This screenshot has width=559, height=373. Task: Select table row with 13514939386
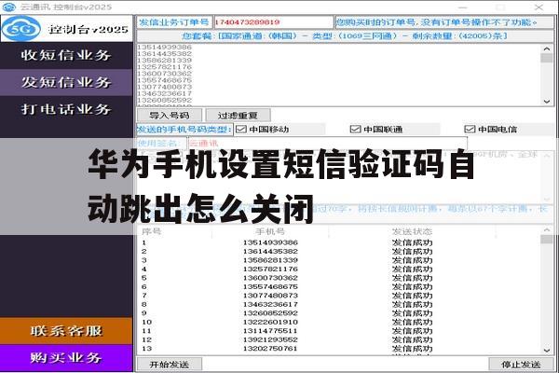click(339, 242)
